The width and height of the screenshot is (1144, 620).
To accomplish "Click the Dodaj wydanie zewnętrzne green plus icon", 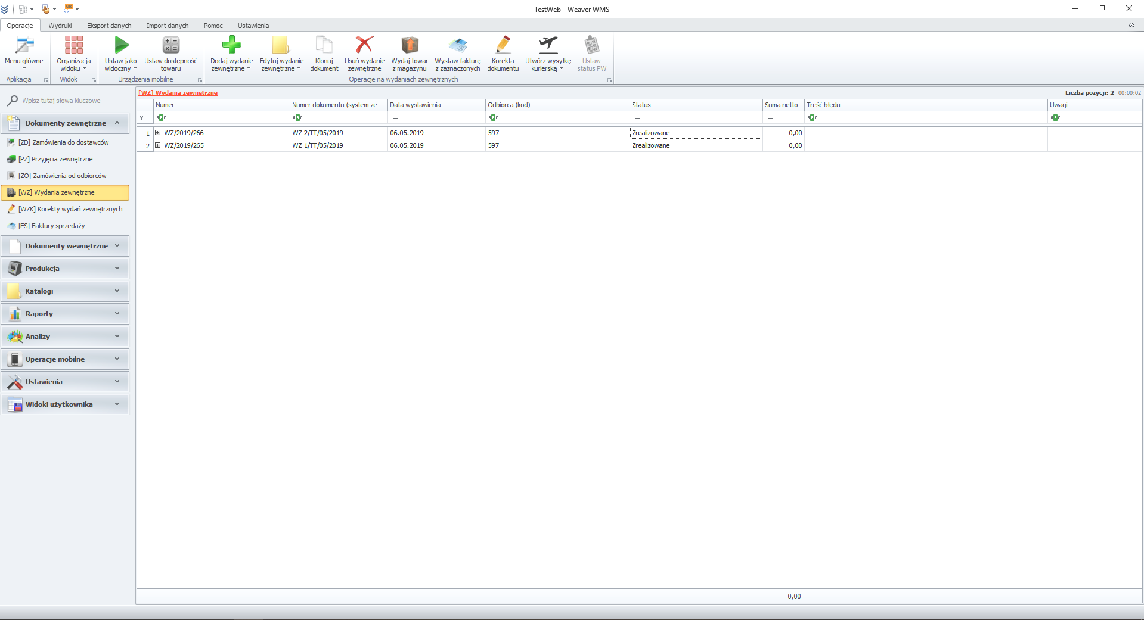I will click(x=231, y=45).
